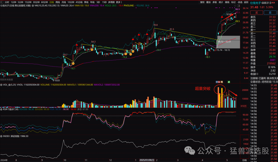Expand VOL_金 indicator dropdown arrow
Screen dimensions: 278x162
click(2, 85)
